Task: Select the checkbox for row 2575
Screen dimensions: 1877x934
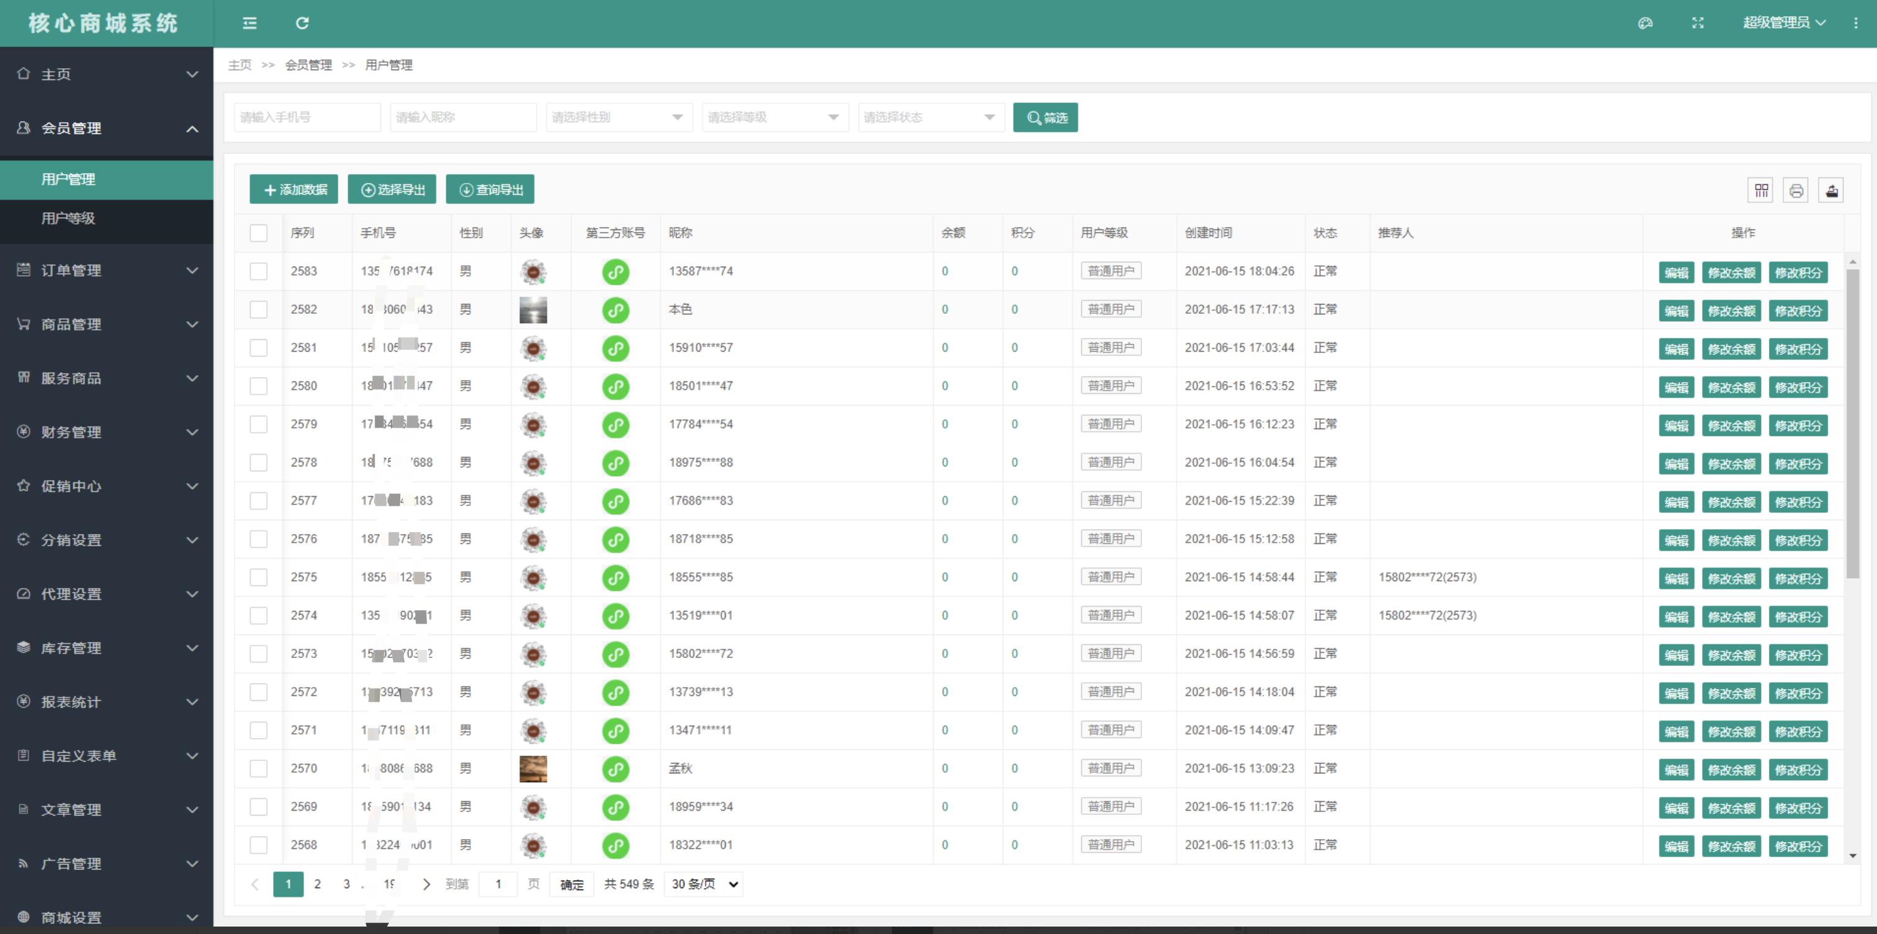Action: coord(258,577)
